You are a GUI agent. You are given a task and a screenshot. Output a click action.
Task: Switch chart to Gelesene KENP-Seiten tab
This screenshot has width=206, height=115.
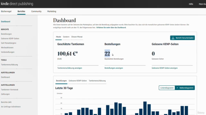78,81
